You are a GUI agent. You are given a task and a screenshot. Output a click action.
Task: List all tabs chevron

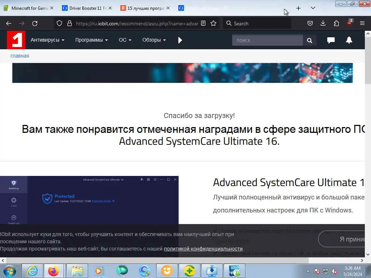tap(313, 8)
